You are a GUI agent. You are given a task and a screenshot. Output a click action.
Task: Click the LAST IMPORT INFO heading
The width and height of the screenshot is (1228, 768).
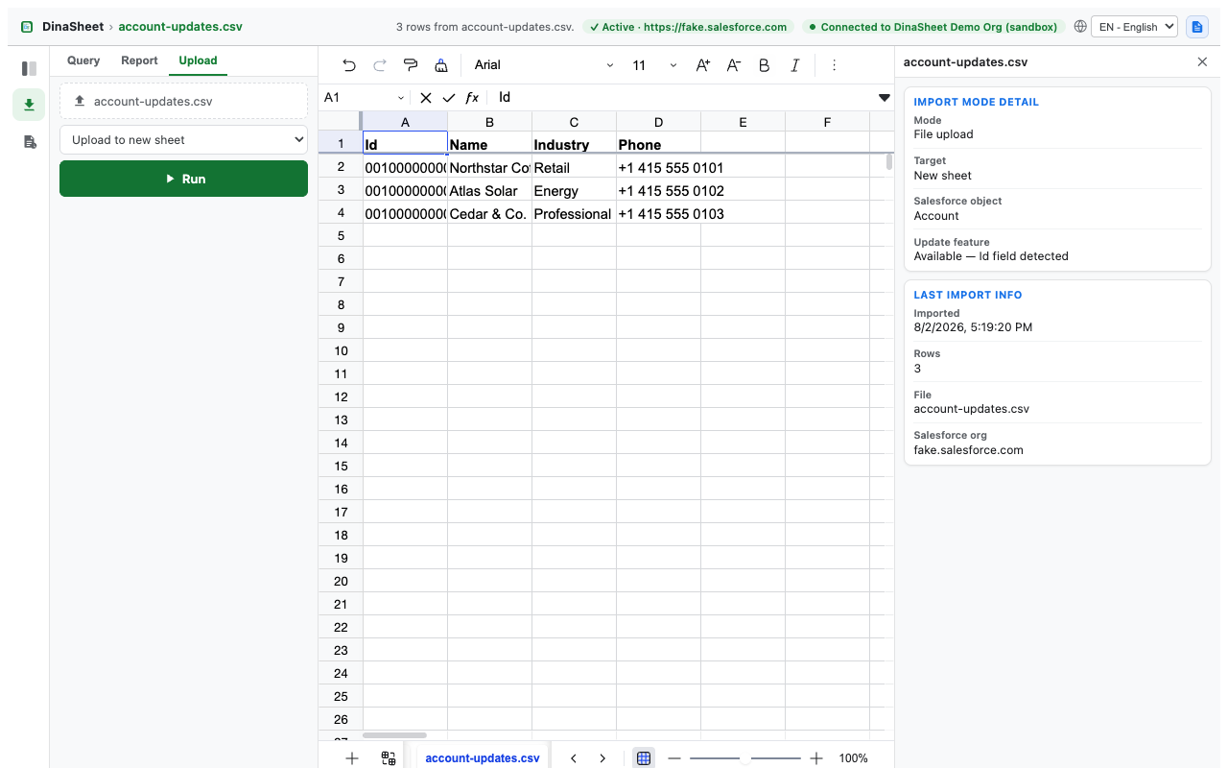coord(968,295)
